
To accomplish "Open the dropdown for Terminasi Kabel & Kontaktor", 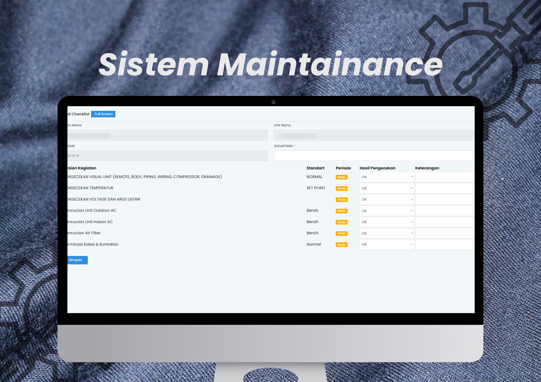I will (x=387, y=244).
